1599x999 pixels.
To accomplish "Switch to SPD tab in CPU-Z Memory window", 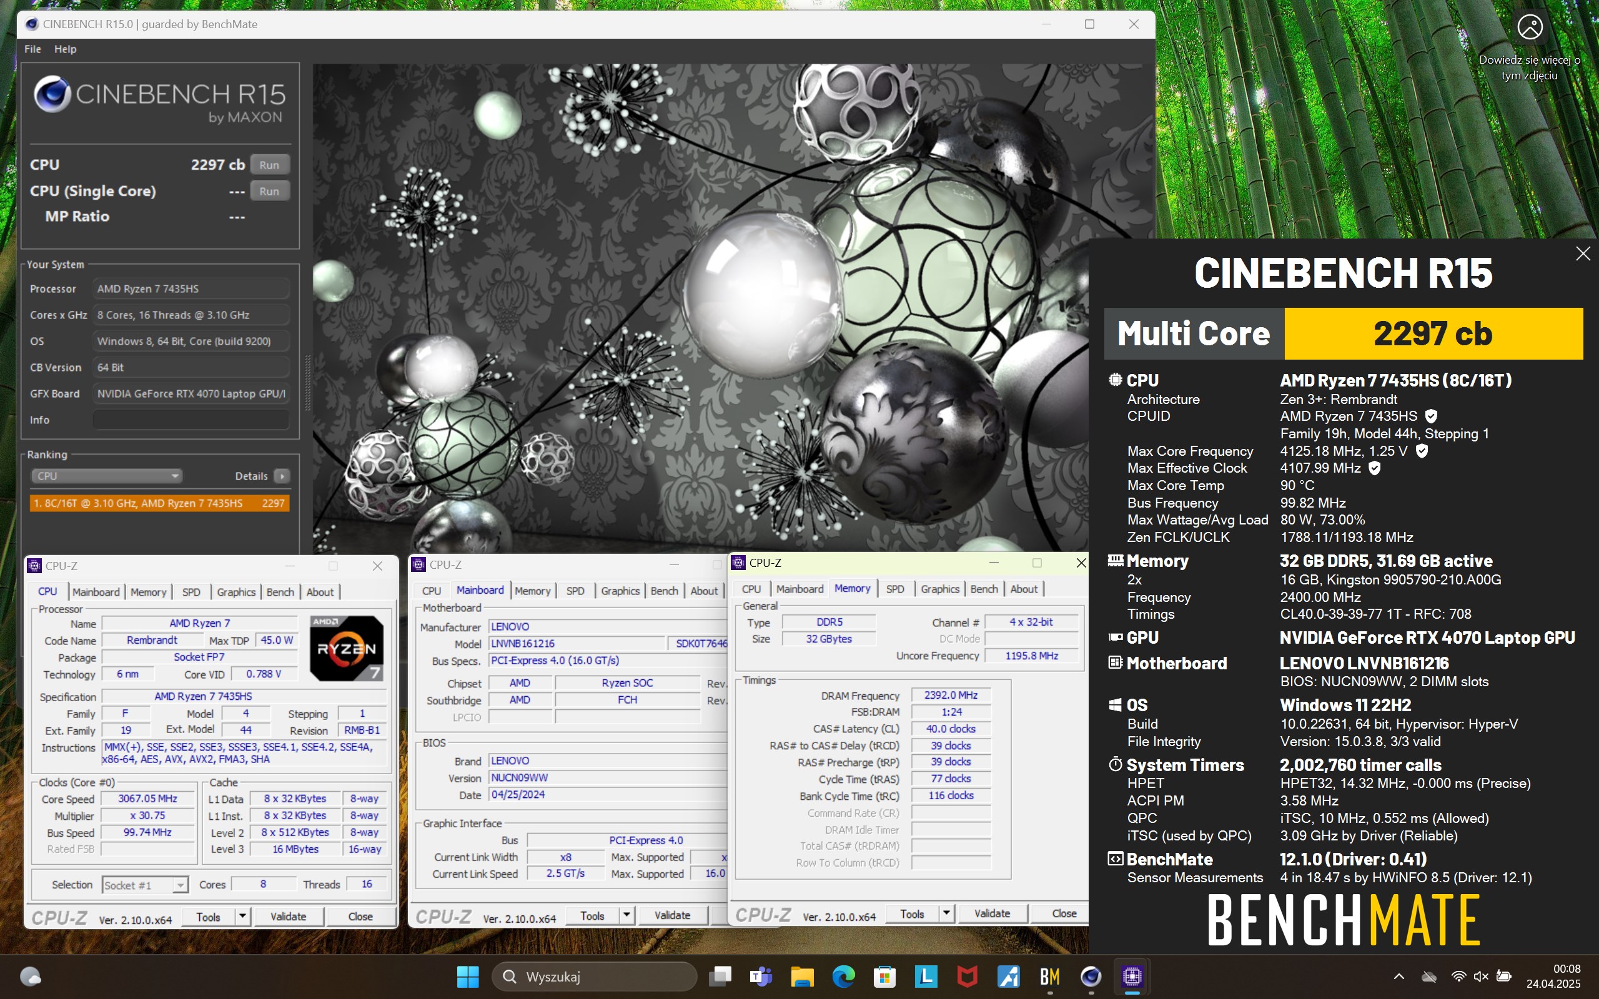I will point(894,589).
